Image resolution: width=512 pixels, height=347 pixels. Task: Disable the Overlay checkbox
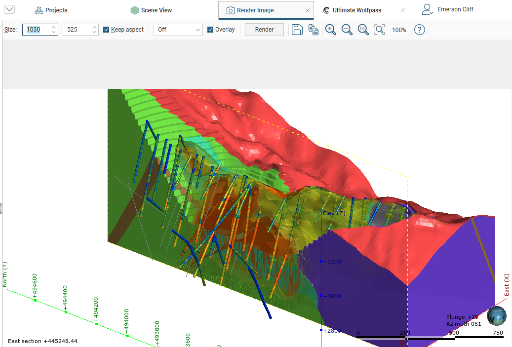tap(210, 30)
